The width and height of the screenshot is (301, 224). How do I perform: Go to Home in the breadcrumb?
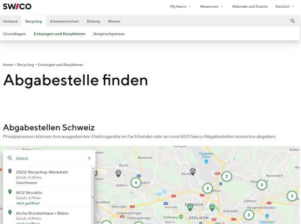coord(8,65)
